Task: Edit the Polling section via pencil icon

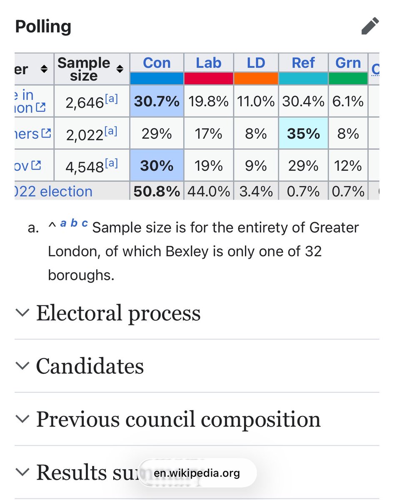Action: coord(370,26)
